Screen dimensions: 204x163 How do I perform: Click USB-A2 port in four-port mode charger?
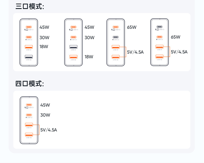[x=29, y=135]
